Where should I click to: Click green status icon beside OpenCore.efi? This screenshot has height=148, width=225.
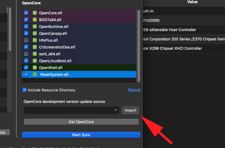[35, 13]
